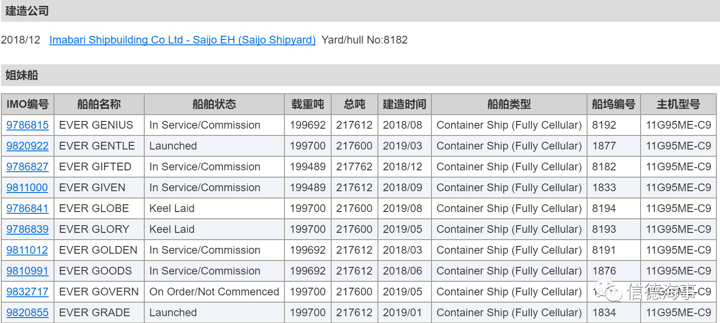Select the EVER GIVEN ship name cell
Image resolution: width=720 pixels, height=323 pixels.
click(x=99, y=188)
